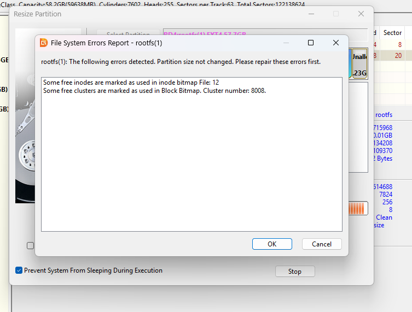Click the rootfs label in the main window
Image resolution: width=412 pixels, height=312 pixels.
click(384, 115)
